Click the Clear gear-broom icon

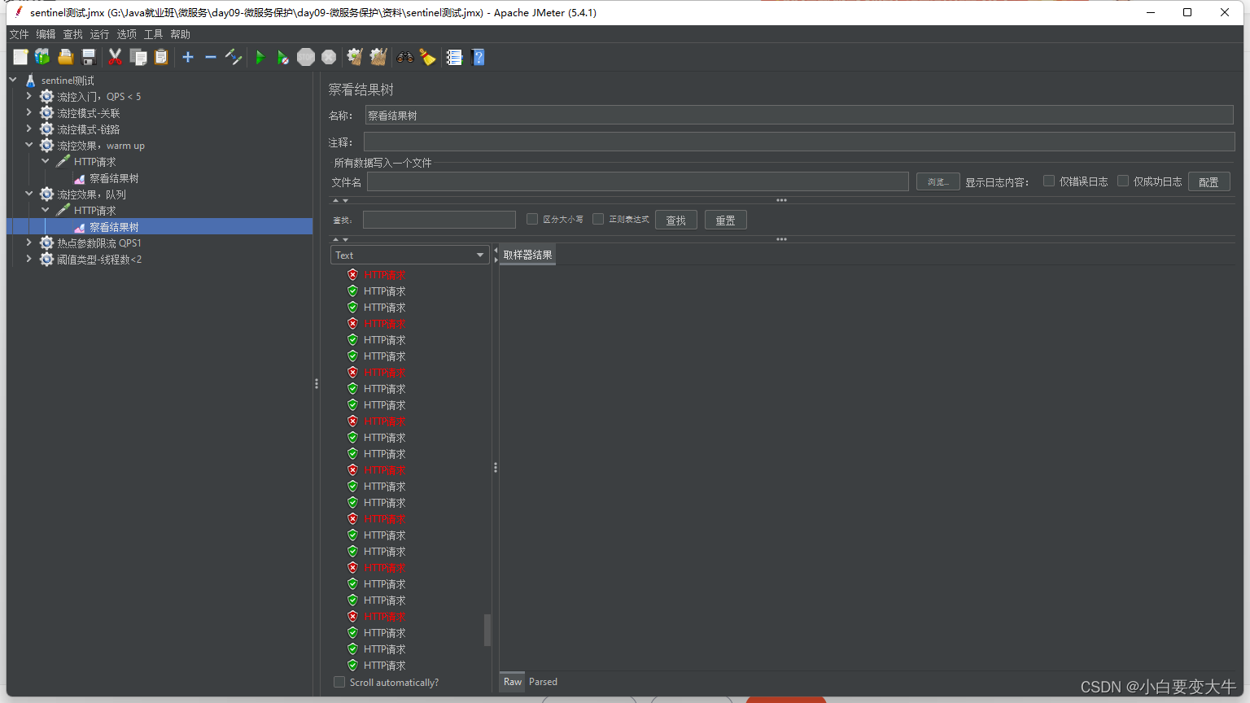coord(355,57)
